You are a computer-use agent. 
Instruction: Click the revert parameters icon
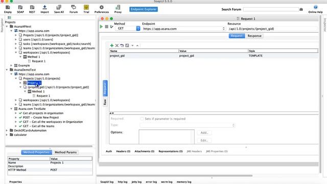click(x=122, y=45)
